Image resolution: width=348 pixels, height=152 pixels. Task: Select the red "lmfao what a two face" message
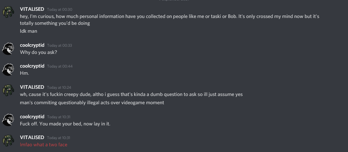tap(43, 145)
